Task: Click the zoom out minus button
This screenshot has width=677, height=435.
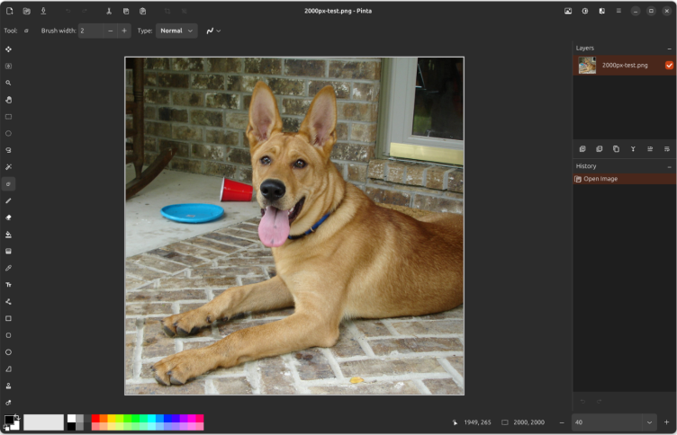Action: coord(563,422)
